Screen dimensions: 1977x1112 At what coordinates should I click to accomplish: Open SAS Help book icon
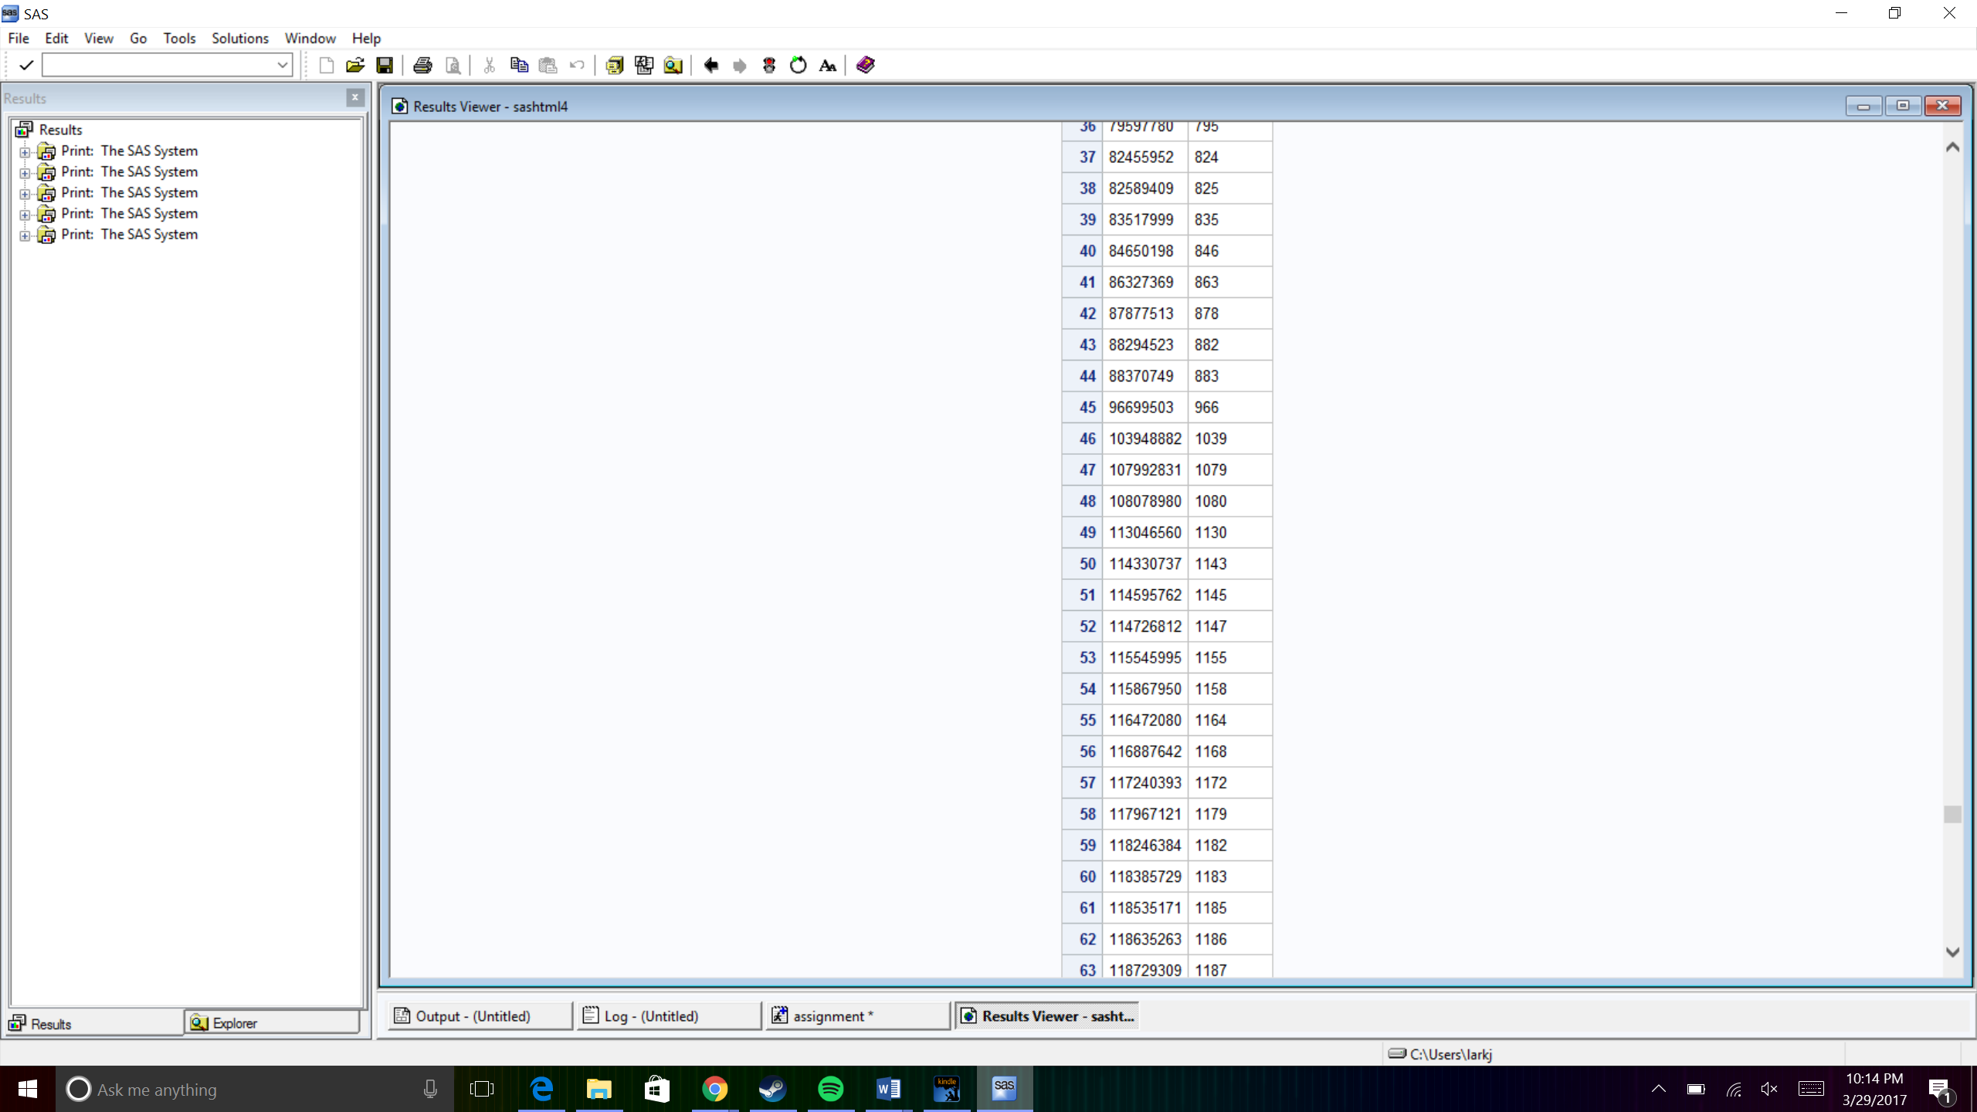click(866, 66)
